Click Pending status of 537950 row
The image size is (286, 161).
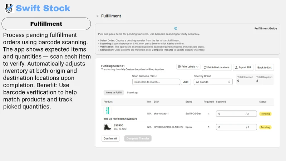click(x=265, y=127)
